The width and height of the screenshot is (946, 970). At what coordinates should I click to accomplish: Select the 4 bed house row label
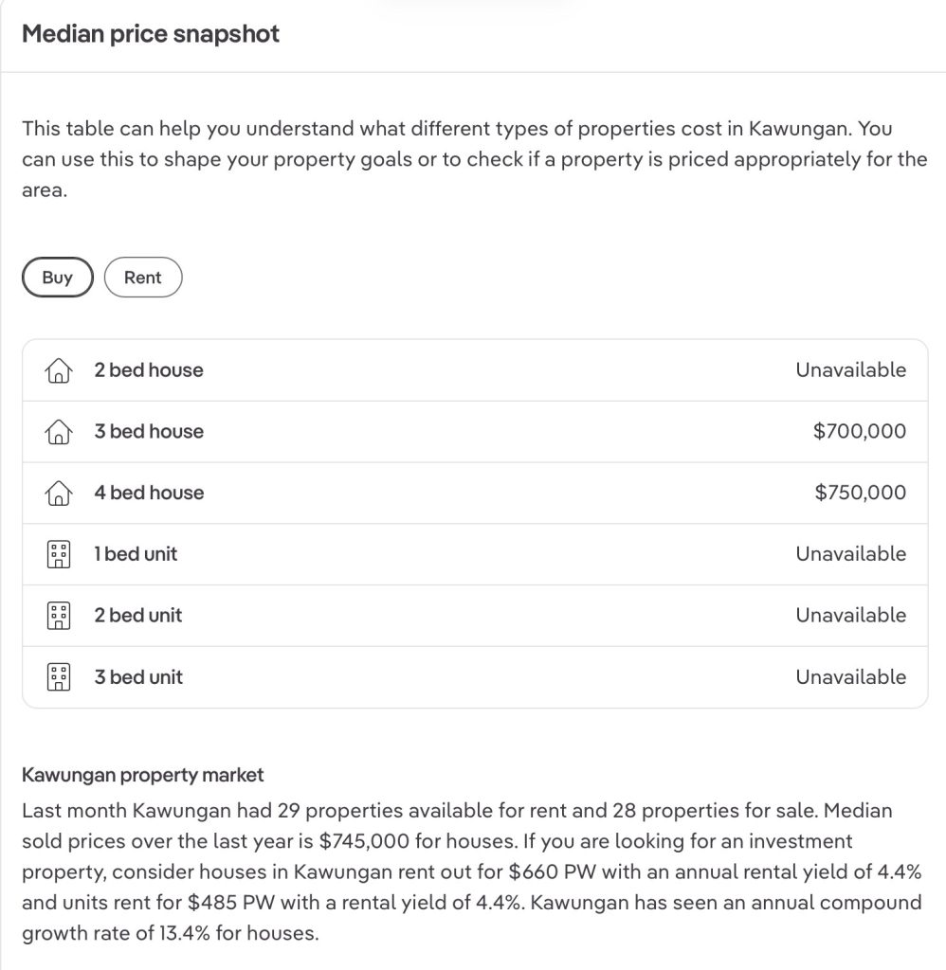[149, 493]
